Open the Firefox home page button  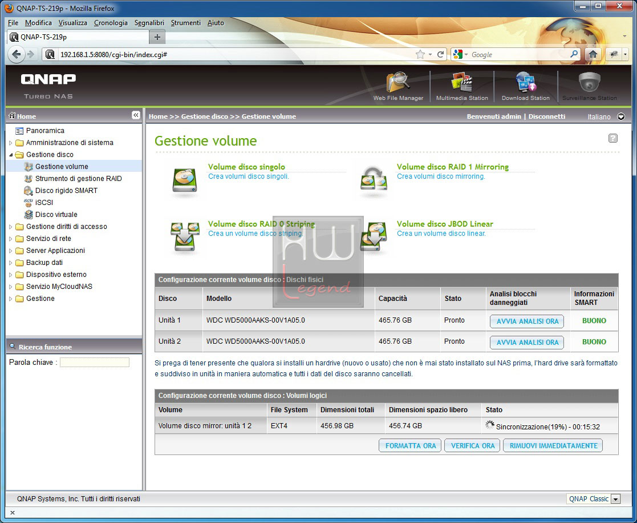593,54
